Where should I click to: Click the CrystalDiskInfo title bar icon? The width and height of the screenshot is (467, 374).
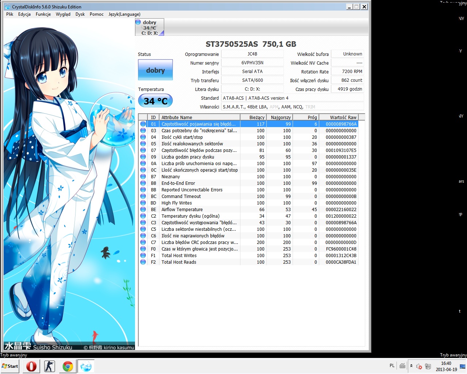[x=7, y=7]
